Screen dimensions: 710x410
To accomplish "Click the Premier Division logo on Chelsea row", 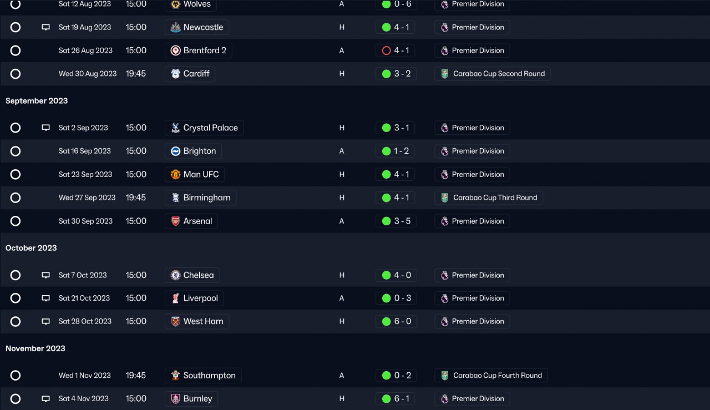I will (444, 275).
